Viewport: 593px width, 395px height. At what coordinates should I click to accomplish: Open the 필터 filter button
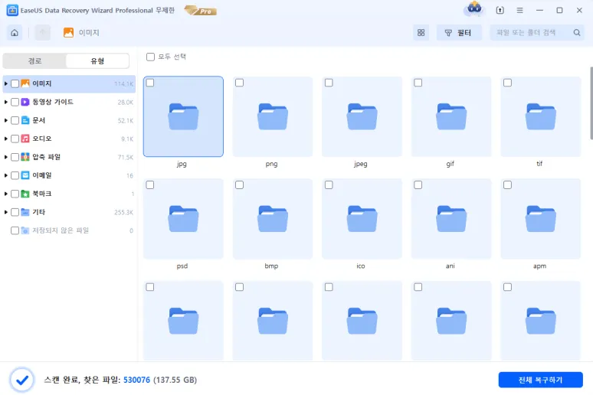[x=459, y=33]
